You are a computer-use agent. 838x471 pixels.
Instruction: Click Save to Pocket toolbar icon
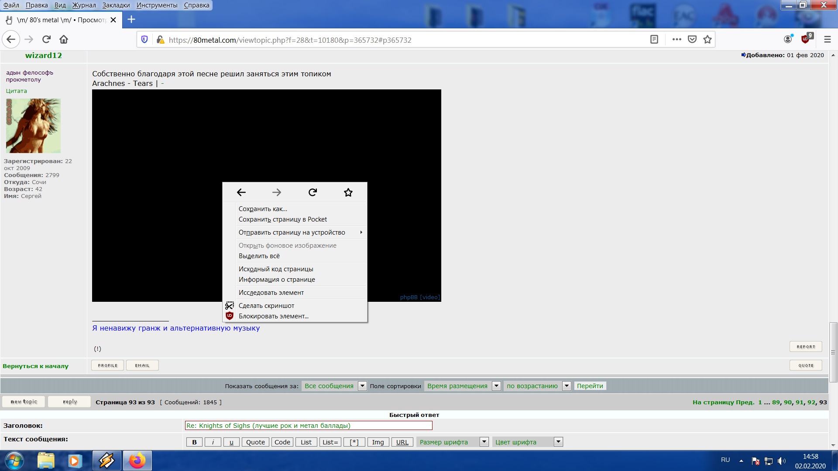[692, 40]
